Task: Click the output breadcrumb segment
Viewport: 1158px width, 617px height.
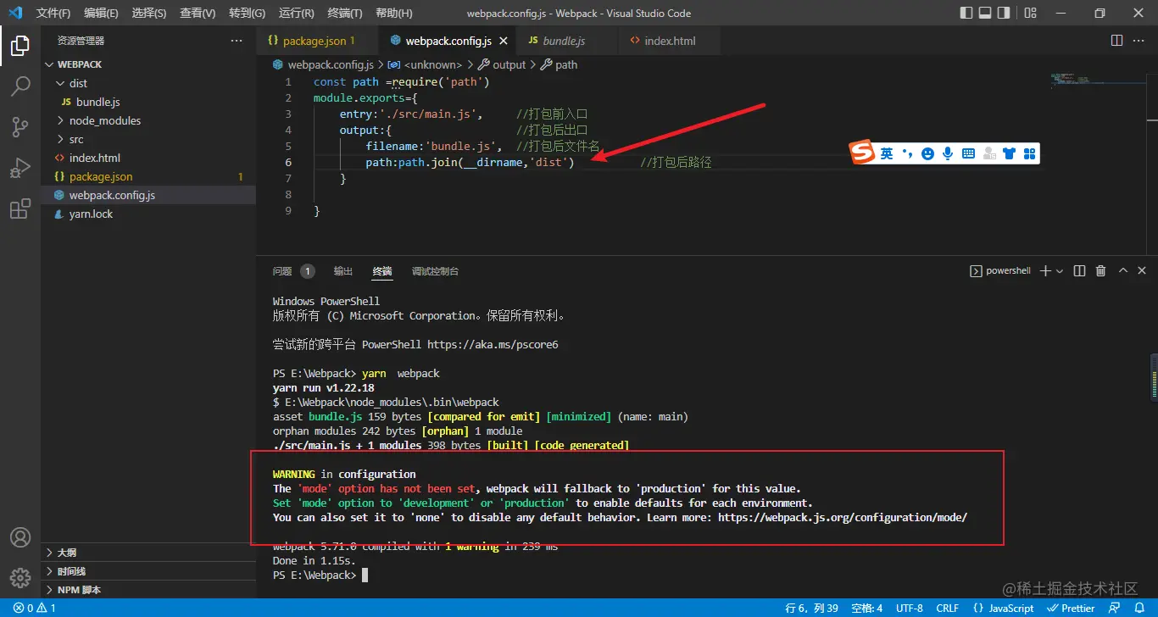Action: 502,64
